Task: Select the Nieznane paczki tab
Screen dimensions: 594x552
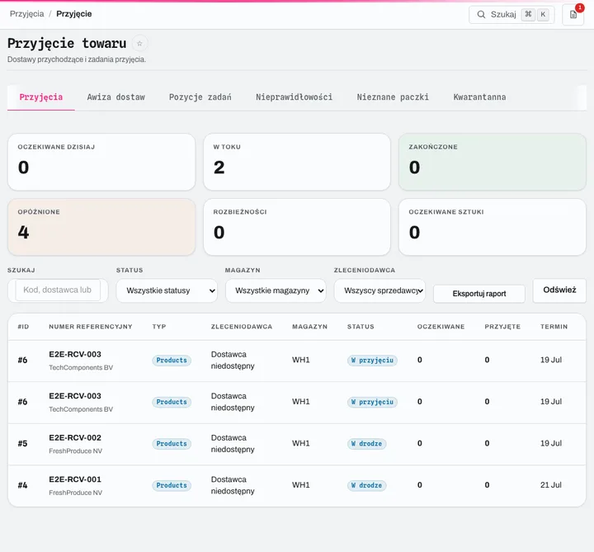Action: [393, 97]
